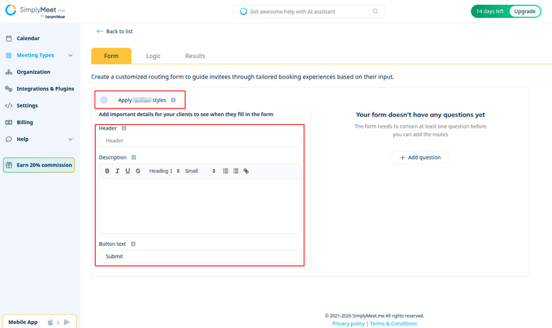Image resolution: width=552 pixels, height=328 pixels.
Task: Click the Help chat bubble icon
Action: pyautogui.click(x=9, y=139)
